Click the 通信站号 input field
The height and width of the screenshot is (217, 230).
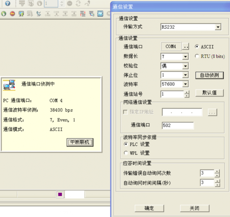click(172, 94)
